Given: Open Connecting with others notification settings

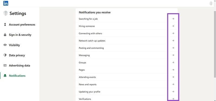Looking at the screenshot, I should coord(126,33).
